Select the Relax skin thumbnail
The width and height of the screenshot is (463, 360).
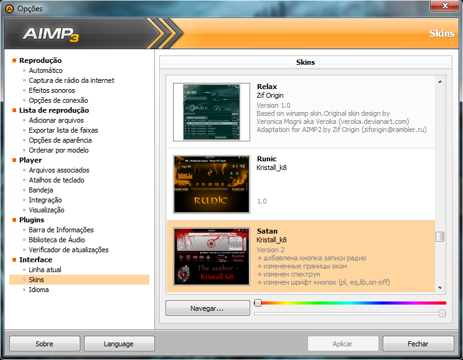pos(212,112)
